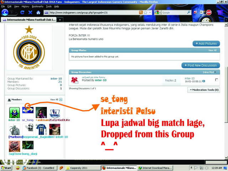Switch to Internet Download Manager taskbar item
The image size is (228, 171).
[155, 168]
